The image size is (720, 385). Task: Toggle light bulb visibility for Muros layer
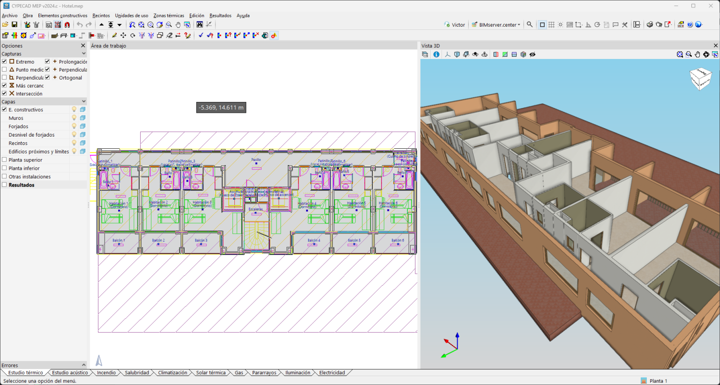(74, 118)
